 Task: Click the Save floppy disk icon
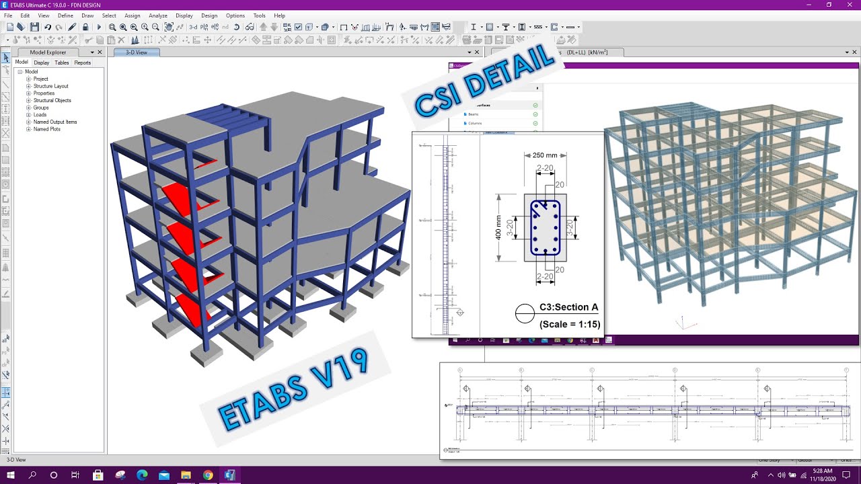pos(34,27)
